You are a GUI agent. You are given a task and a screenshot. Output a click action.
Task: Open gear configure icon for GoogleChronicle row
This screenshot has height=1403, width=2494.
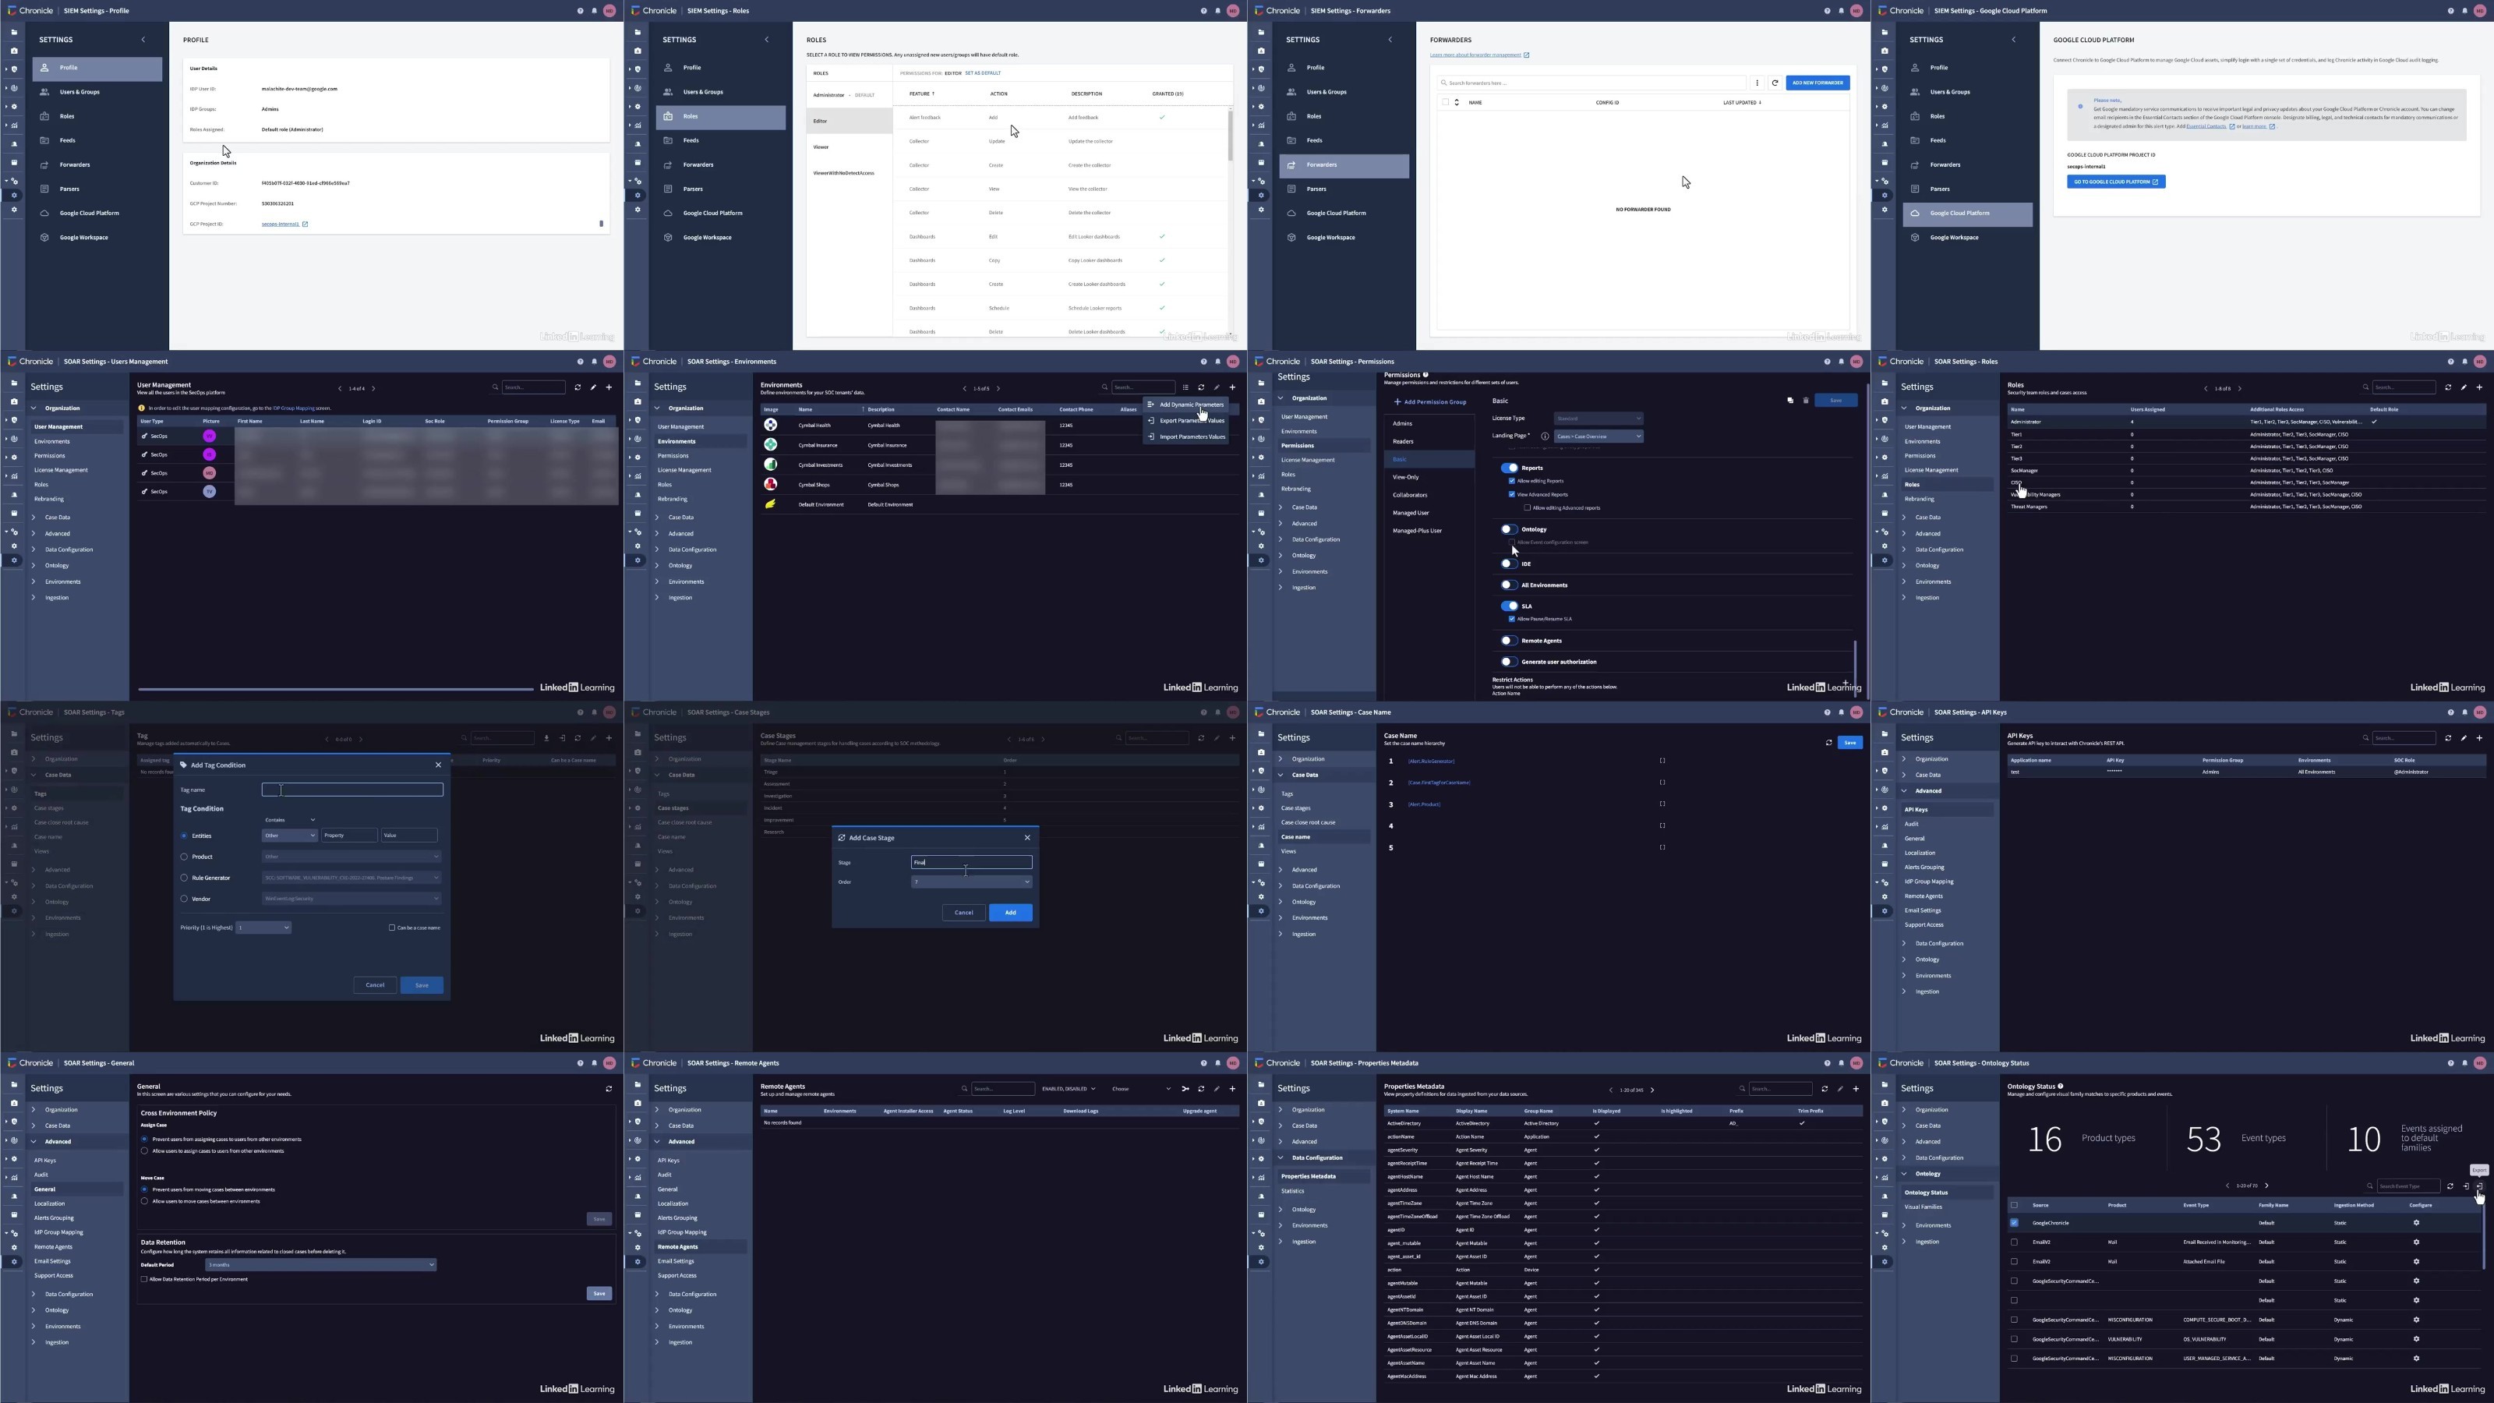pos(2415,1223)
